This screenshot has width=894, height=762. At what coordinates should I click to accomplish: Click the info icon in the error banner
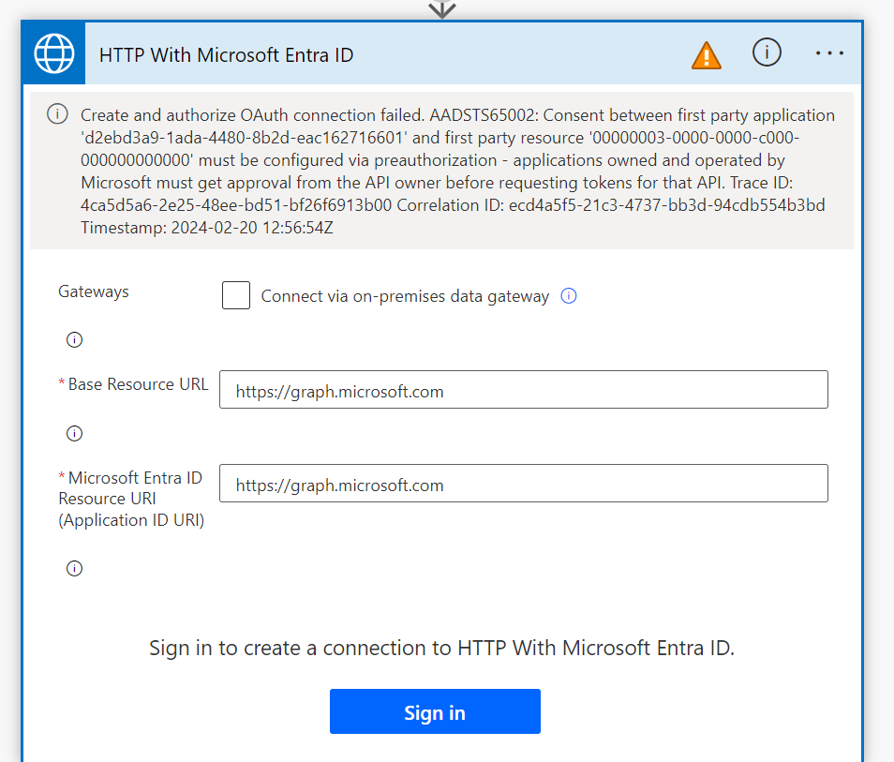pyautogui.click(x=57, y=114)
